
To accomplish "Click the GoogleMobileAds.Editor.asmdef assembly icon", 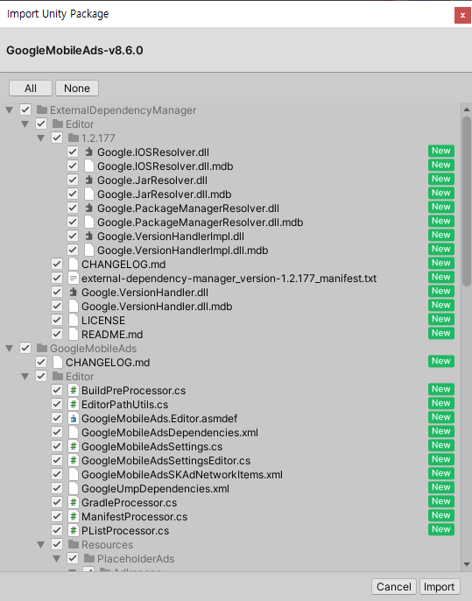I will 74,418.
